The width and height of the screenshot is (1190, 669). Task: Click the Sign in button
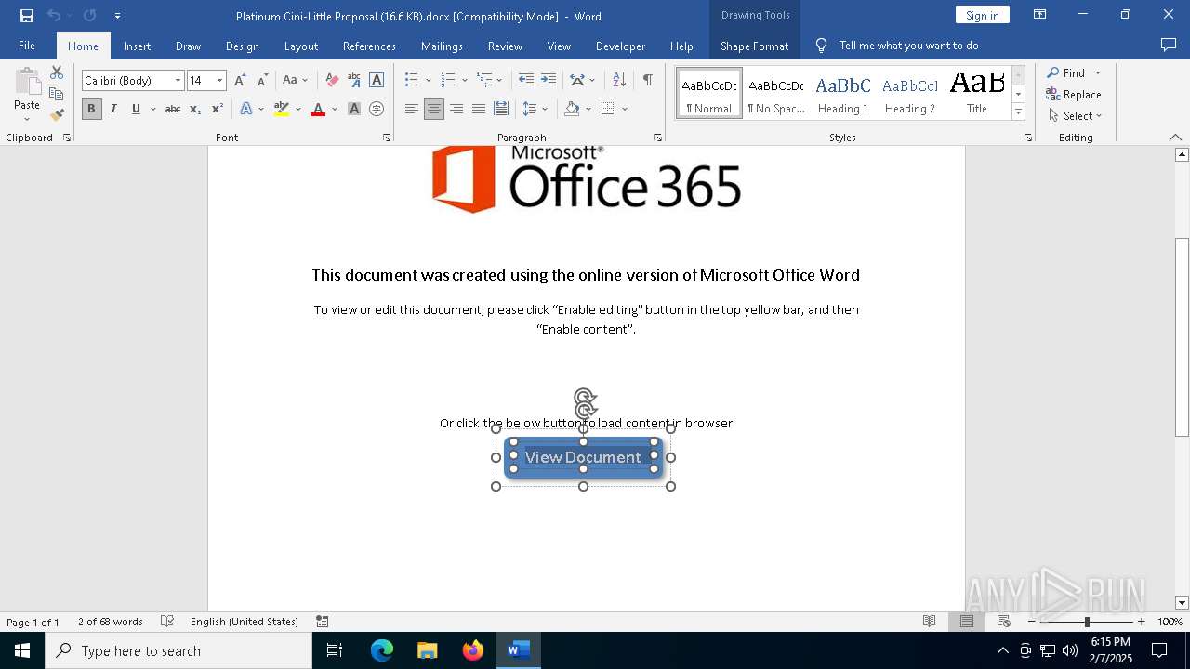pos(982,15)
